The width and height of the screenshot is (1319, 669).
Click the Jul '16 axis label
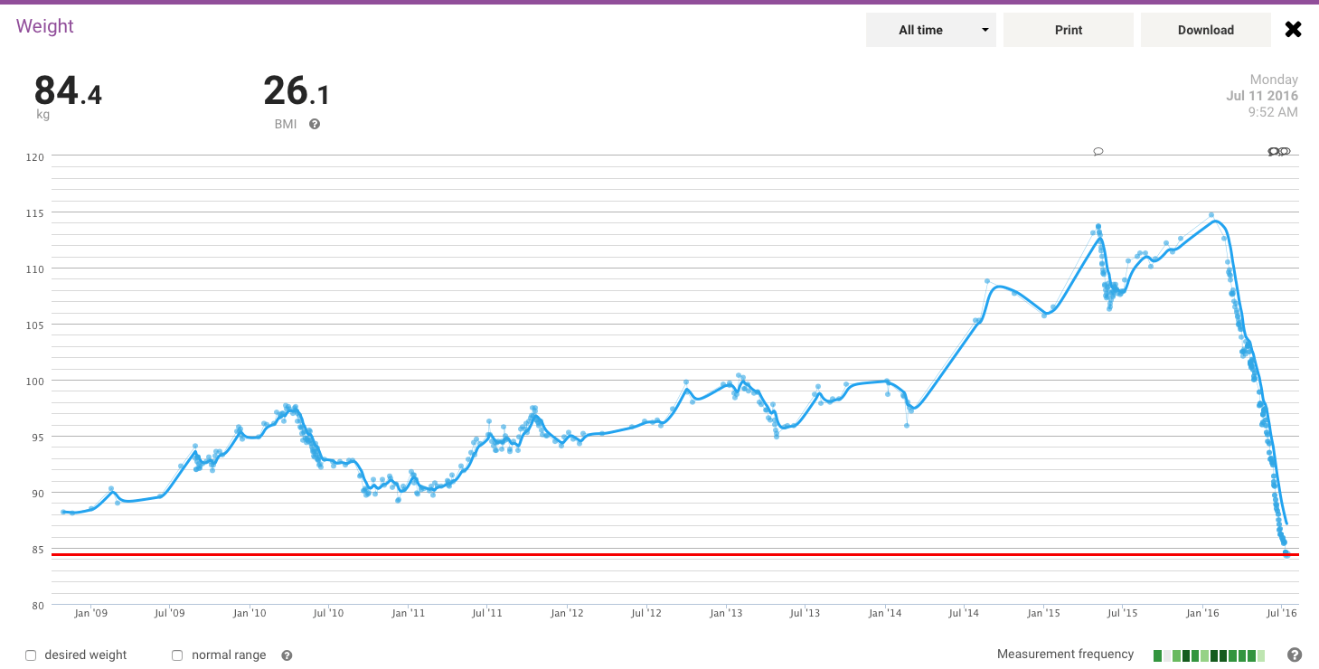[1282, 614]
